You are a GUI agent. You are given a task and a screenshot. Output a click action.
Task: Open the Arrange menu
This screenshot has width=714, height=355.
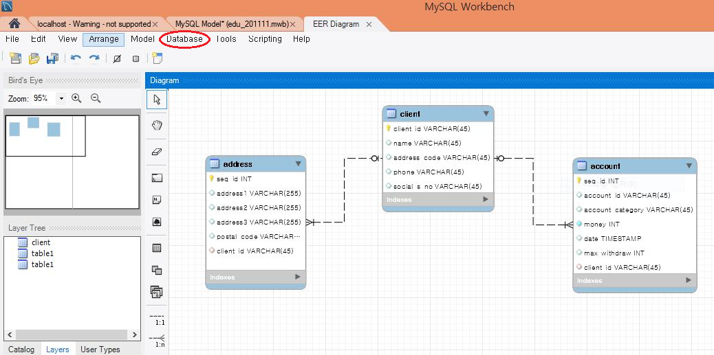coord(104,39)
